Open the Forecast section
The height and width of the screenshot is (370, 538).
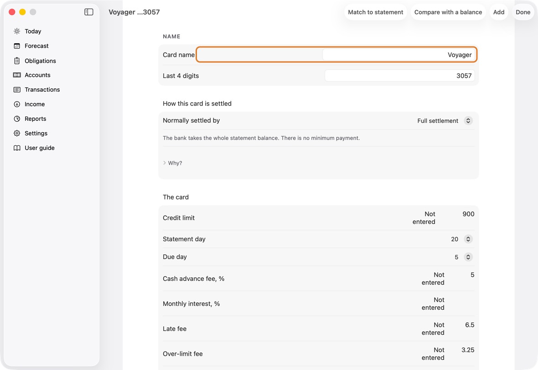[37, 46]
